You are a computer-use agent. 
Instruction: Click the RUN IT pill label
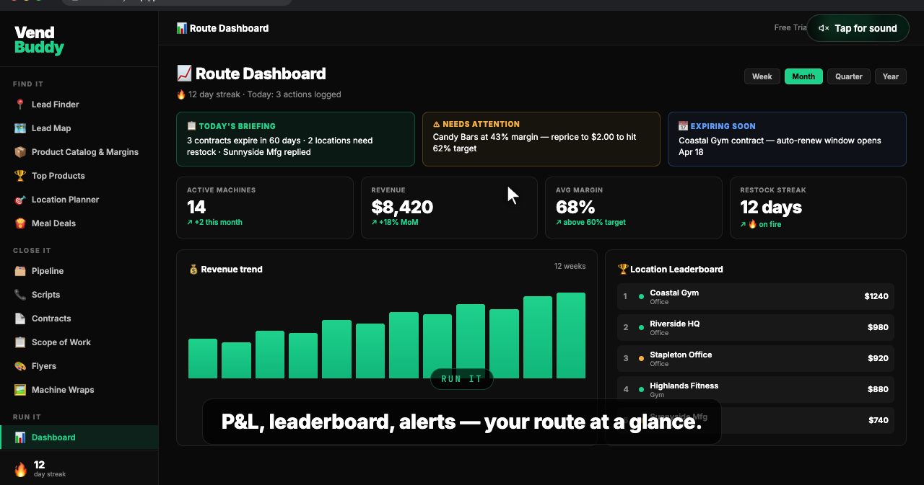461,379
